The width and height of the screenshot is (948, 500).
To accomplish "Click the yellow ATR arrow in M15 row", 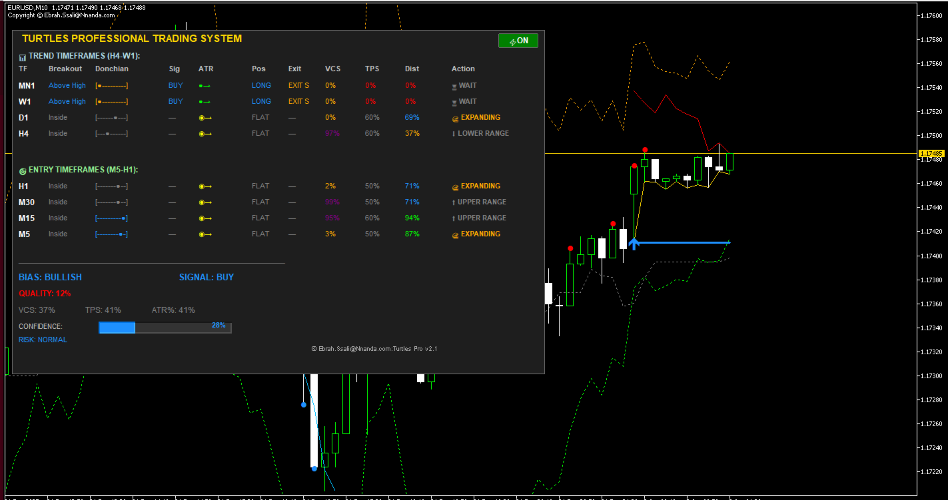I will pos(205,218).
